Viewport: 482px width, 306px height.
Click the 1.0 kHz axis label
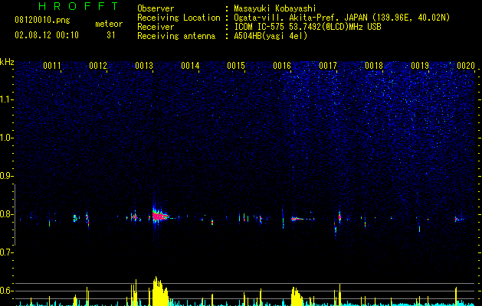coord(6,138)
